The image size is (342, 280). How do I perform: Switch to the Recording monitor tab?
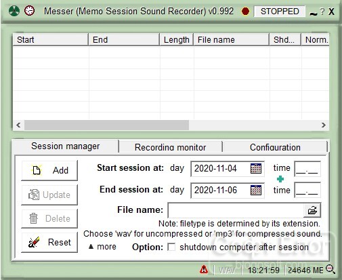[171, 147]
